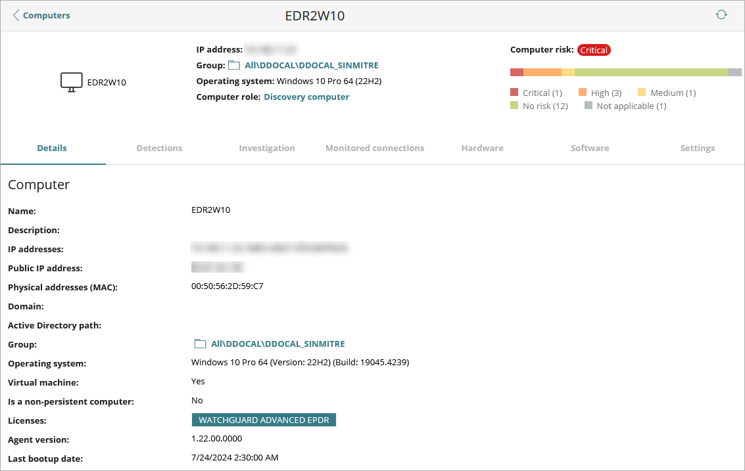Switch to the Monitored connections tab
Image resolution: width=745 pixels, height=471 pixels.
click(x=375, y=148)
